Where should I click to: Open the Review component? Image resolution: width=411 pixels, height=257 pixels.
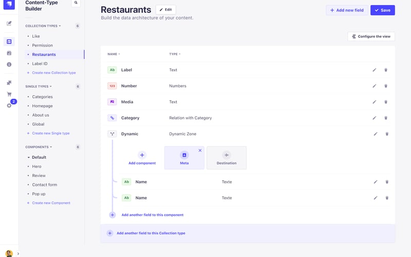pyautogui.click(x=39, y=176)
